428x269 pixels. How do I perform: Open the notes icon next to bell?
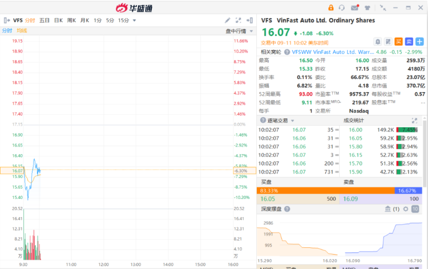coord(388,42)
